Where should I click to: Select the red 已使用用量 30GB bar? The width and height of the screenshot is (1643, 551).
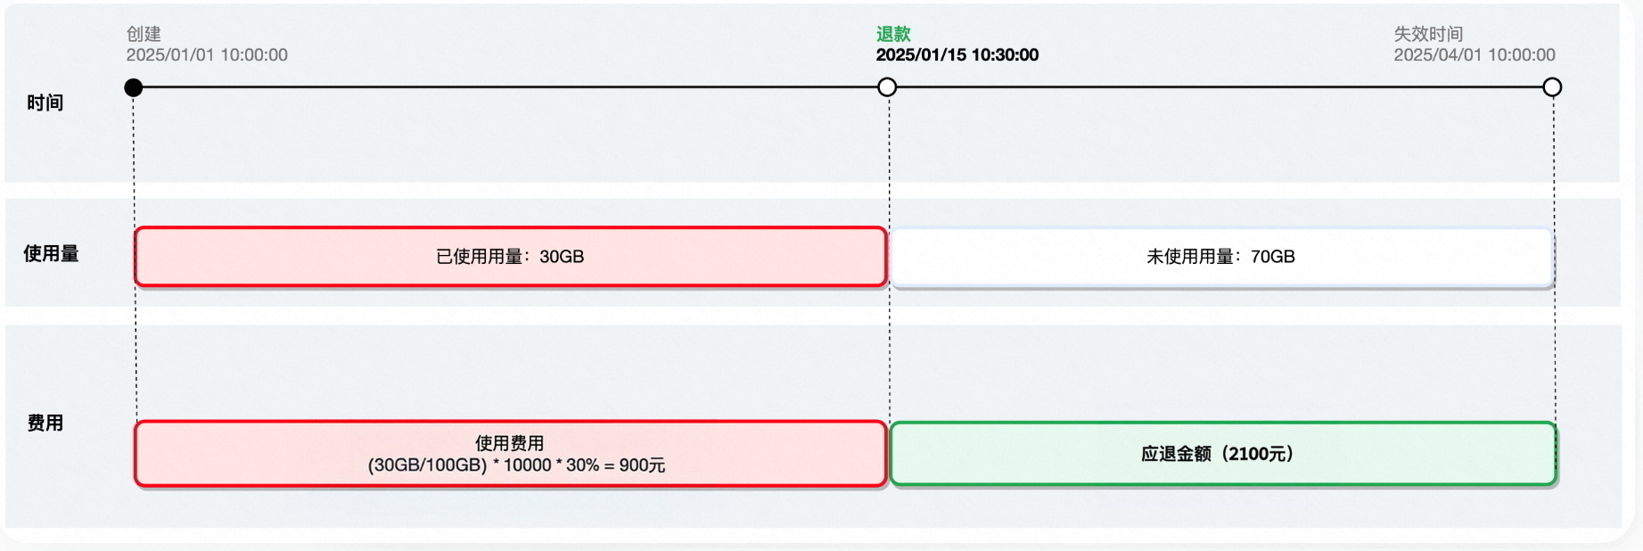[x=511, y=257]
